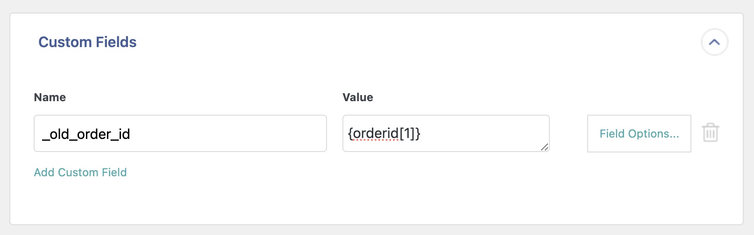Click the Value column label
This screenshot has height=235, width=754.
(x=358, y=97)
